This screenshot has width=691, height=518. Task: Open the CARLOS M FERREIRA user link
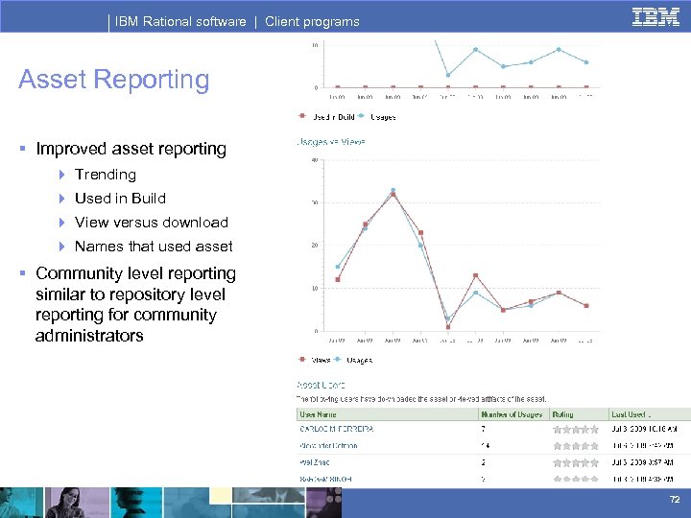pos(336,429)
